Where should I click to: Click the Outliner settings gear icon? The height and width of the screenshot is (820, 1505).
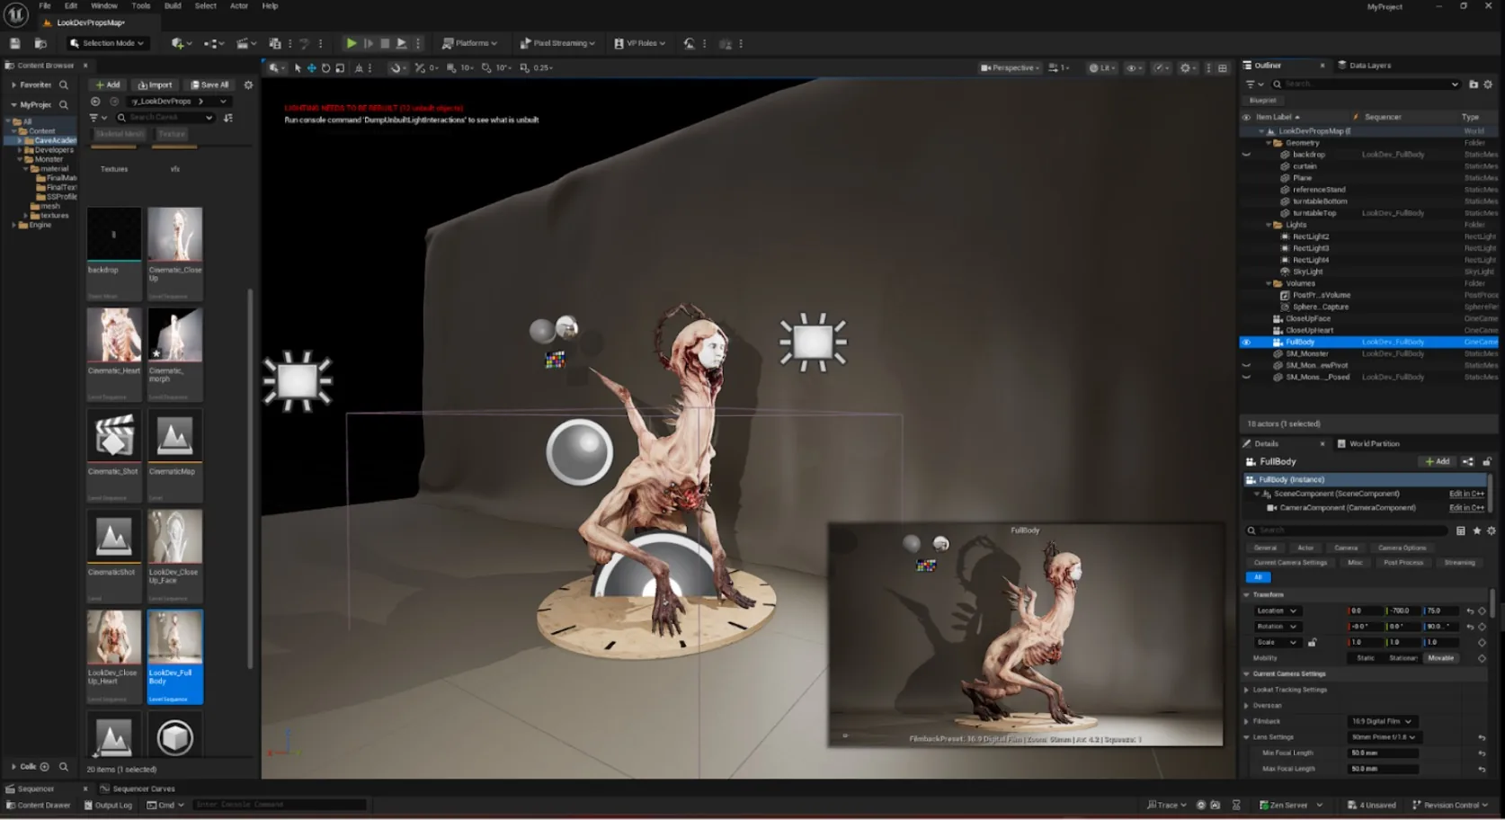point(1488,85)
